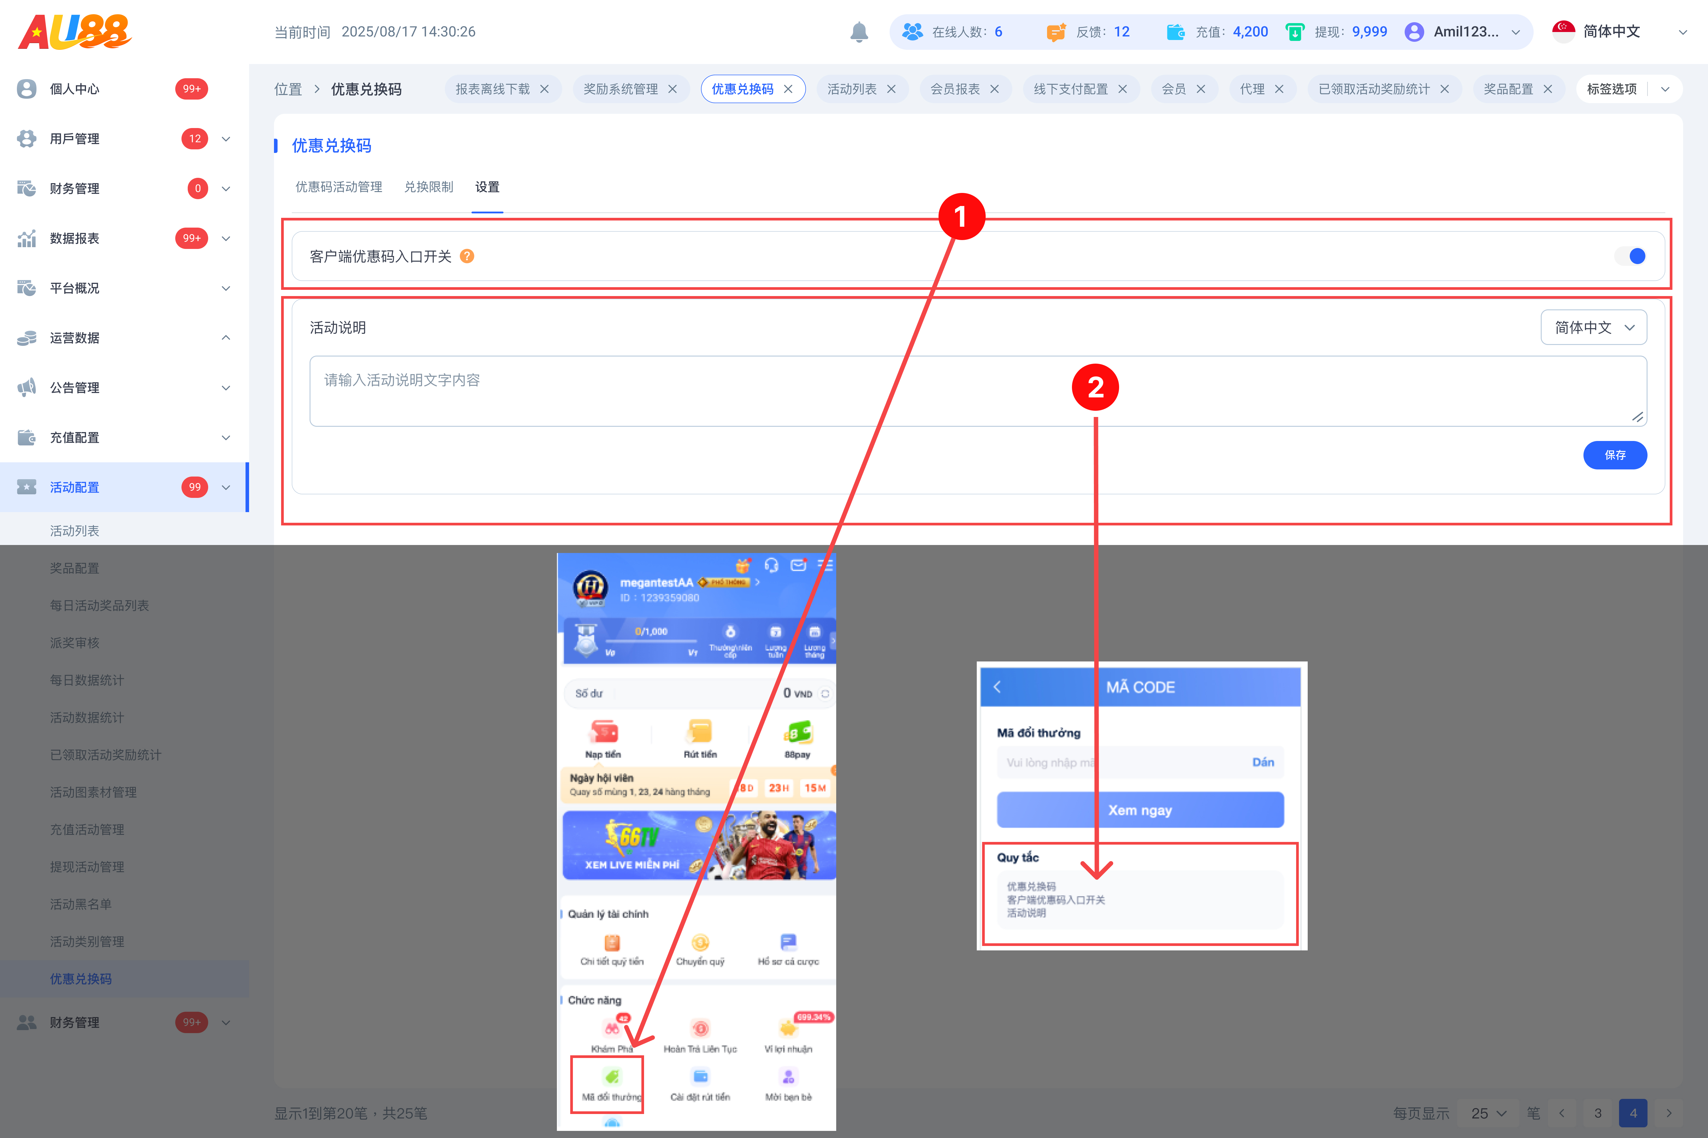Click the orange help question-mark icon
Screen dimensions: 1708x1138
467,256
